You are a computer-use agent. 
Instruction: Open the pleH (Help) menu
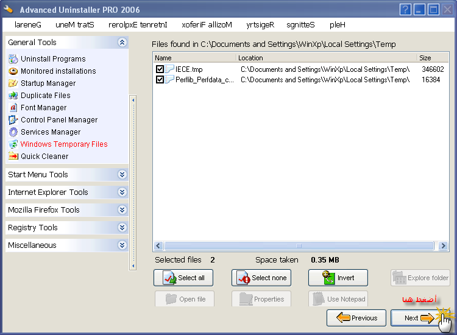337,25
